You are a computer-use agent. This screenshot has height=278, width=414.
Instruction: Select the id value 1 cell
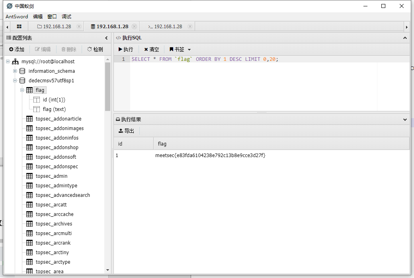pos(117,156)
